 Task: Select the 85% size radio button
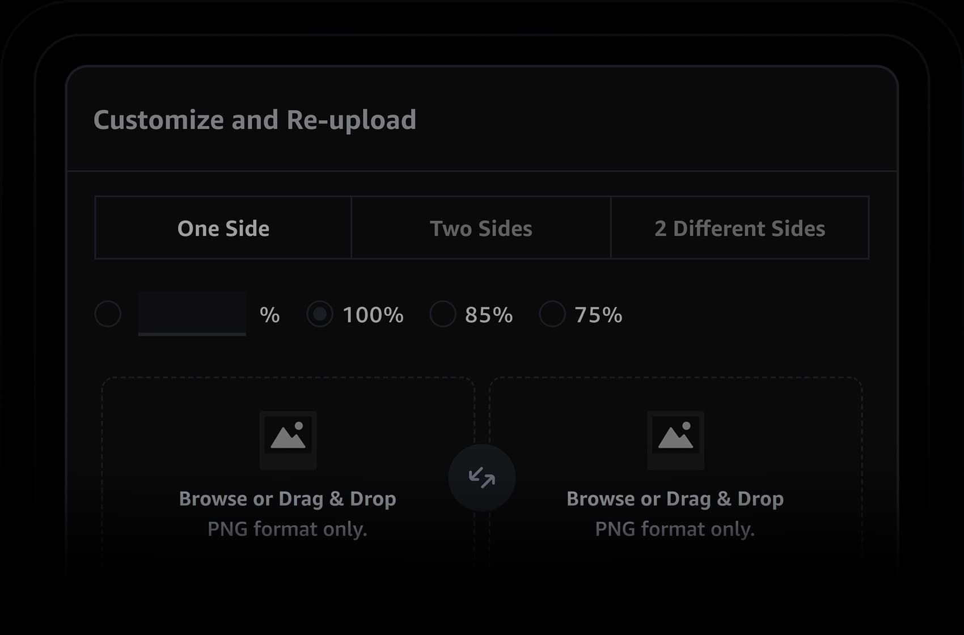(x=442, y=314)
